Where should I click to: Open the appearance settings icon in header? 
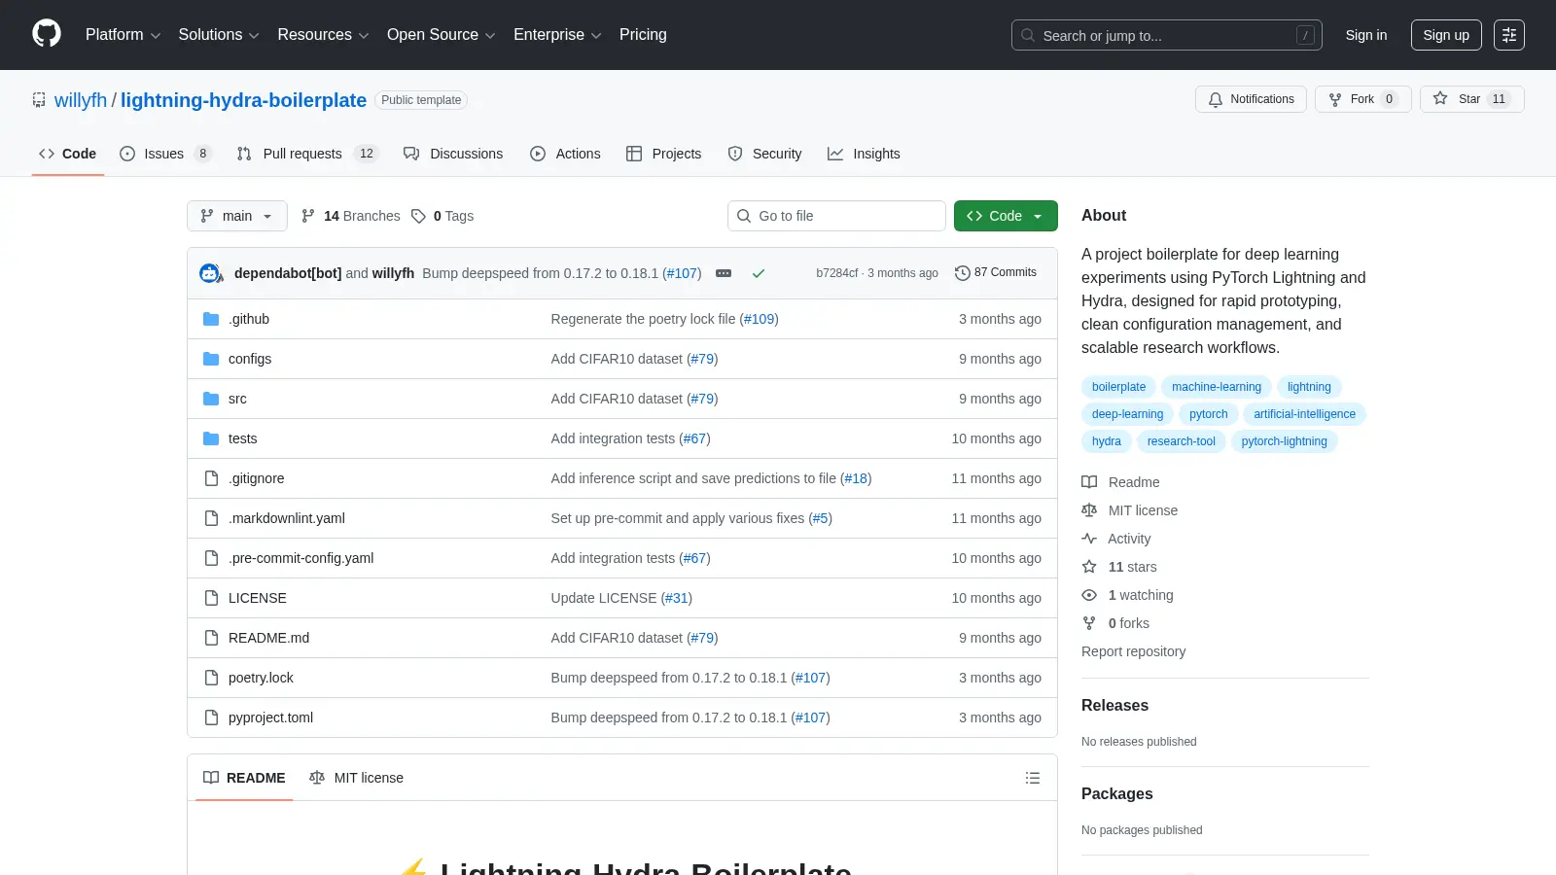(1509, 35)
